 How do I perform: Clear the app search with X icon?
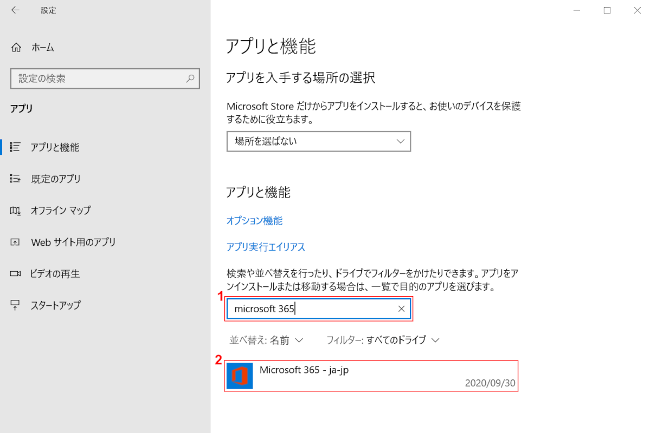point(401,309)
